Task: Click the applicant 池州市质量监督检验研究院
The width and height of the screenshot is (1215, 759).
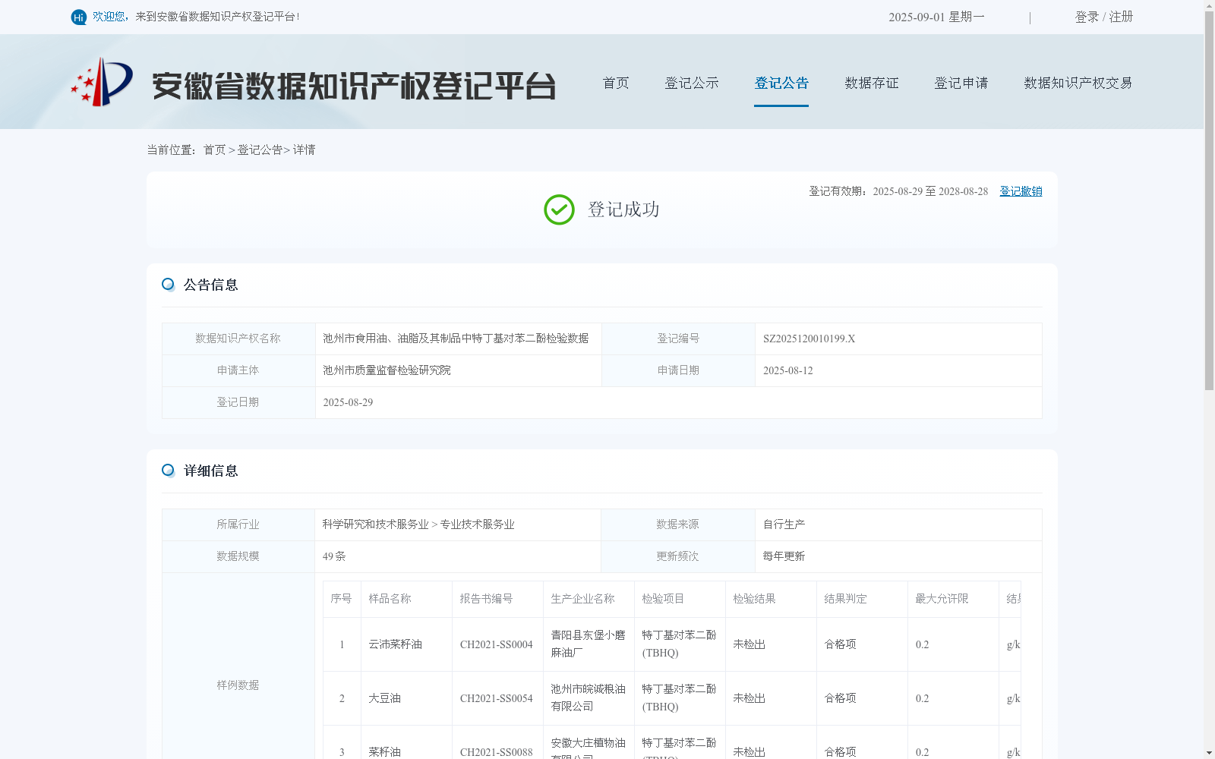Action: coord(387,370)
